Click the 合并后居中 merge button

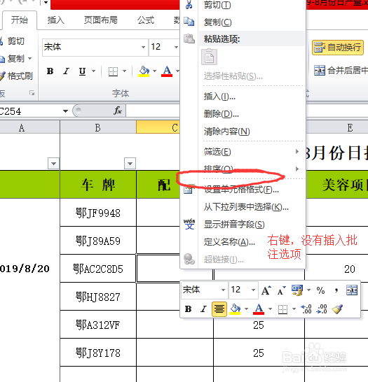341,71
